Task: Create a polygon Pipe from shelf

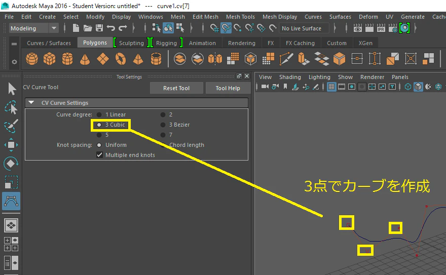Action: click(156, 59)
